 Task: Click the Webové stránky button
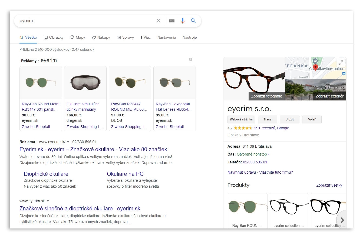pos(241,119)
